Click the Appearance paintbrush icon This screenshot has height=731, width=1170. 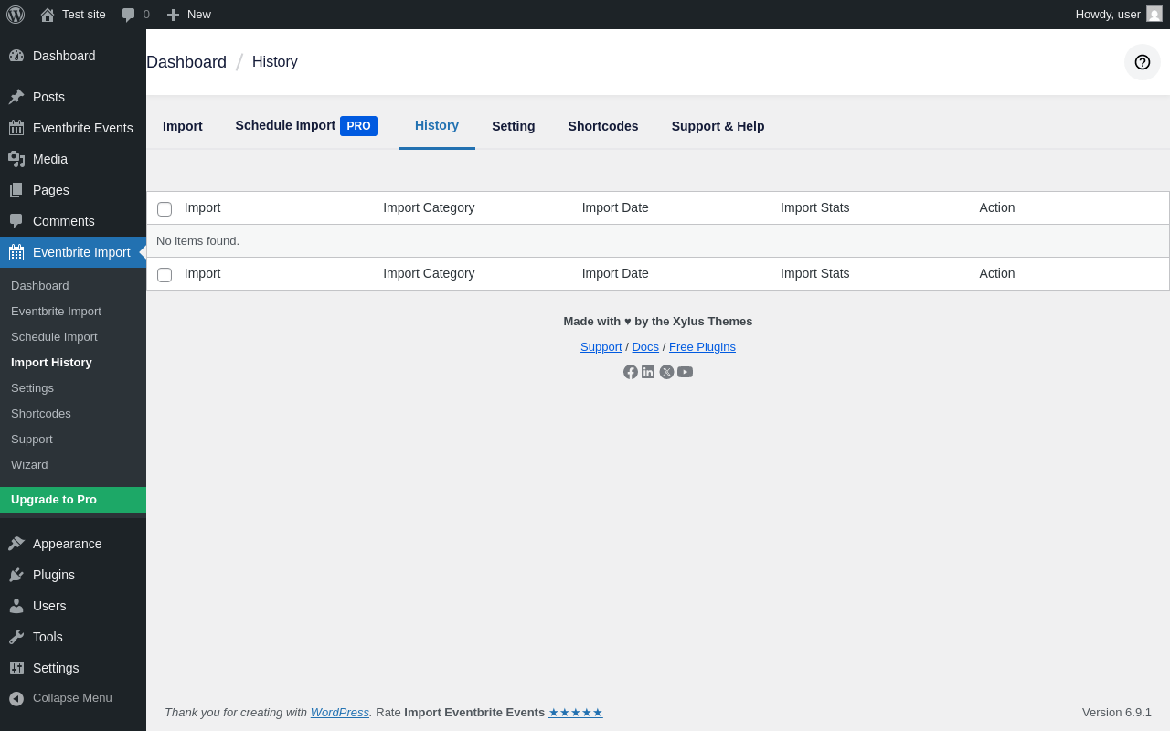[x=16, y=544]
